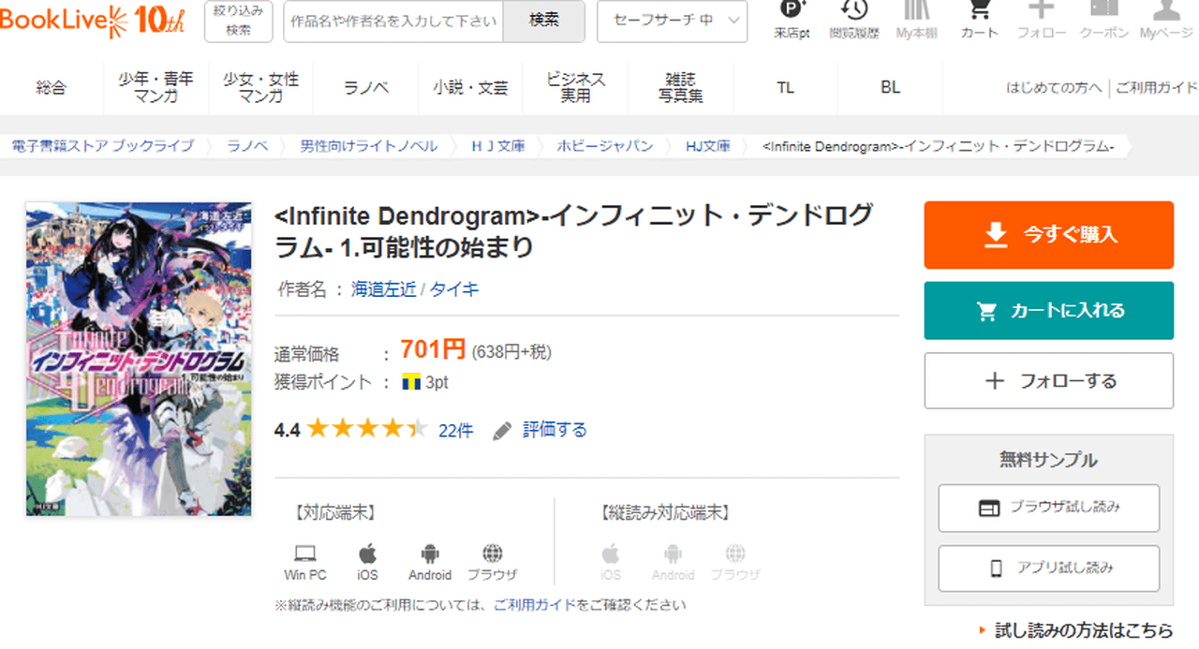Select the 少年・青年マンガ tab
The height and width of the screenshot is (649, 1199).
pyautogui.click(x=155, y=88)
